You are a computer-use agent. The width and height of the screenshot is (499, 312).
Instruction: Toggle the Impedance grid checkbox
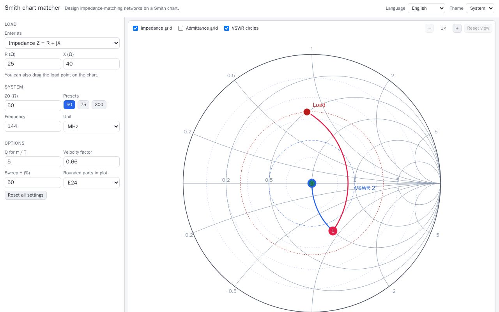tap(136, 28)
